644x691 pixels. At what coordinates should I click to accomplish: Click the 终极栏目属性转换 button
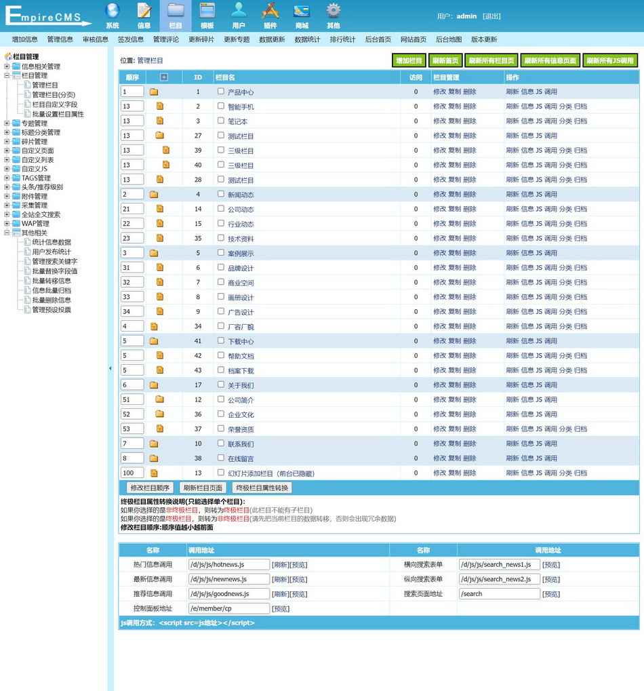(x=262, y=488)
